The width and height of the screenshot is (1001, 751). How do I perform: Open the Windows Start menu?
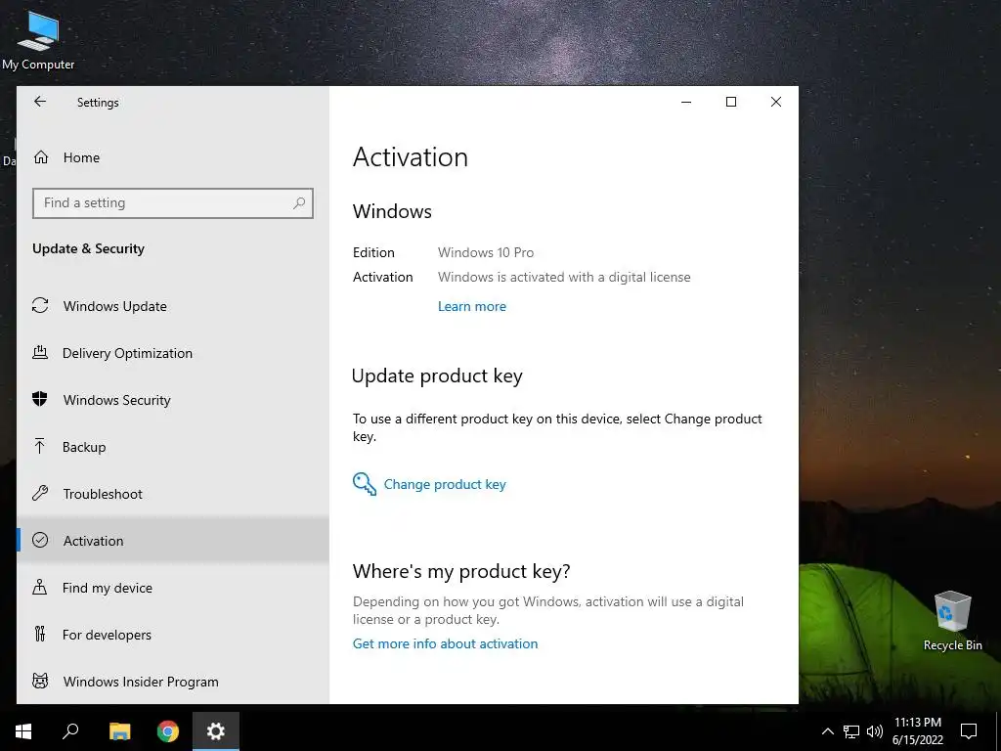(23, 731)
